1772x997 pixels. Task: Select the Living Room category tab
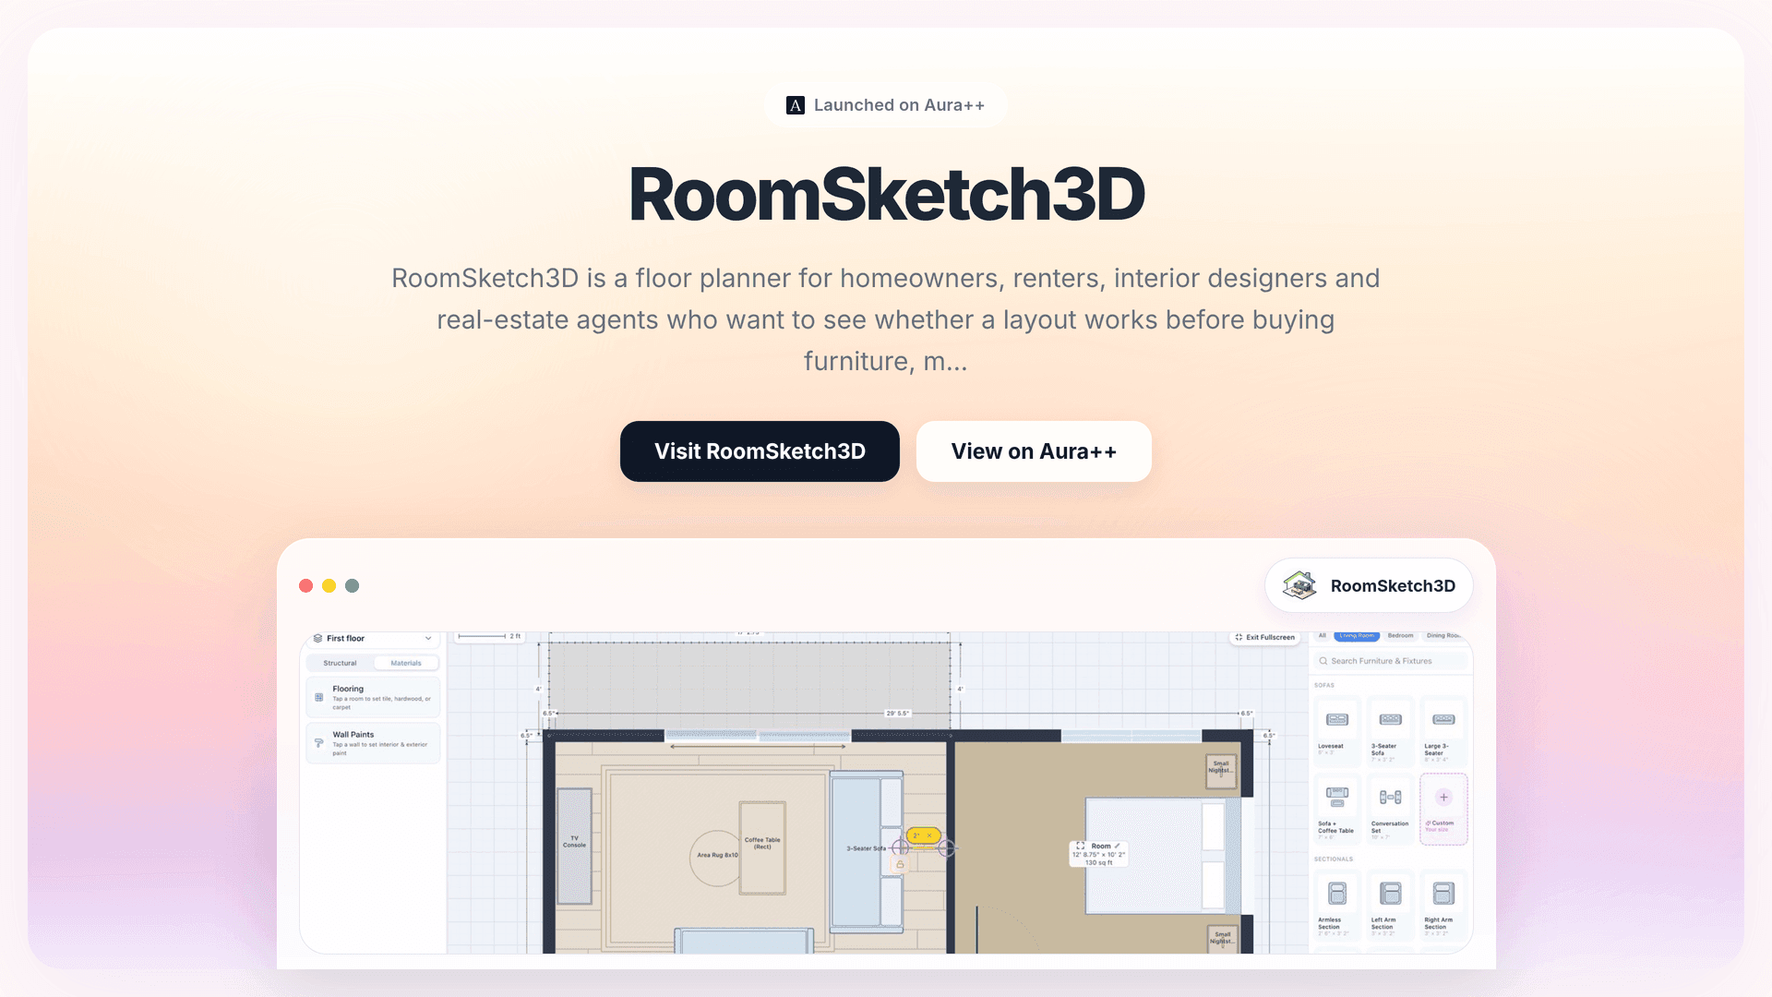(1357, 636)
